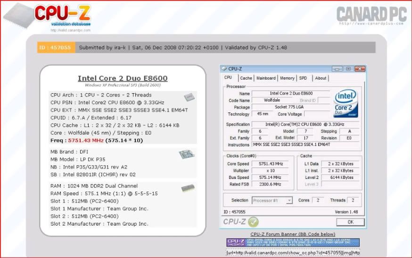
Task: Click the CPU chip icon beside CPU Arch
Action: 189,97
